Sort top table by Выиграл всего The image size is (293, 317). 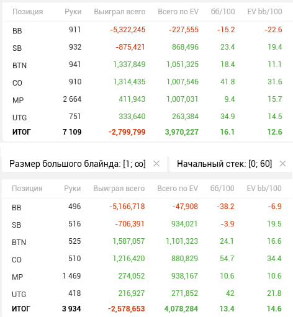click(x=120, y=12)
